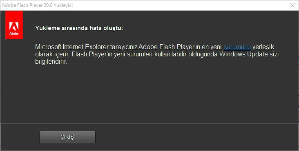Click the Adobe Flash Player 20.0 title text
Viewport: 299px width, 151px height.
click(x=27, y=5)
